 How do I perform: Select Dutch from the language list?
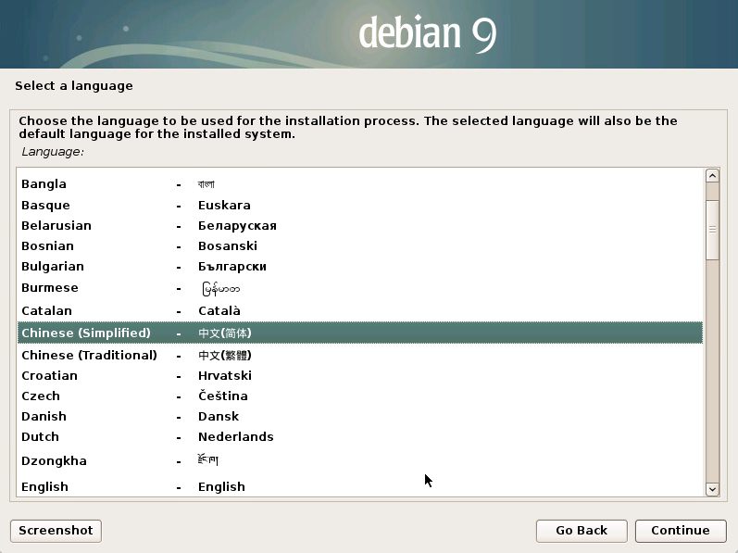[x=360, y=437]
